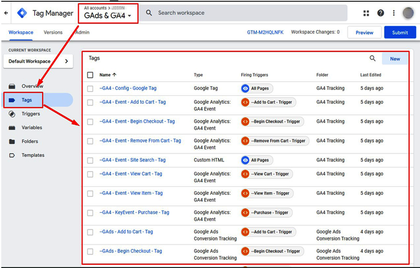The height and width of the screenshot is (268, 420).
Task: Open --GA4 - KeyEvent - Purchase - Tag
Action: pyautogui.click(x=134, y=213)
